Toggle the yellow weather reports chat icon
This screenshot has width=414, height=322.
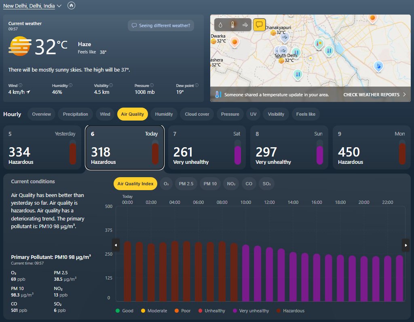259,25
